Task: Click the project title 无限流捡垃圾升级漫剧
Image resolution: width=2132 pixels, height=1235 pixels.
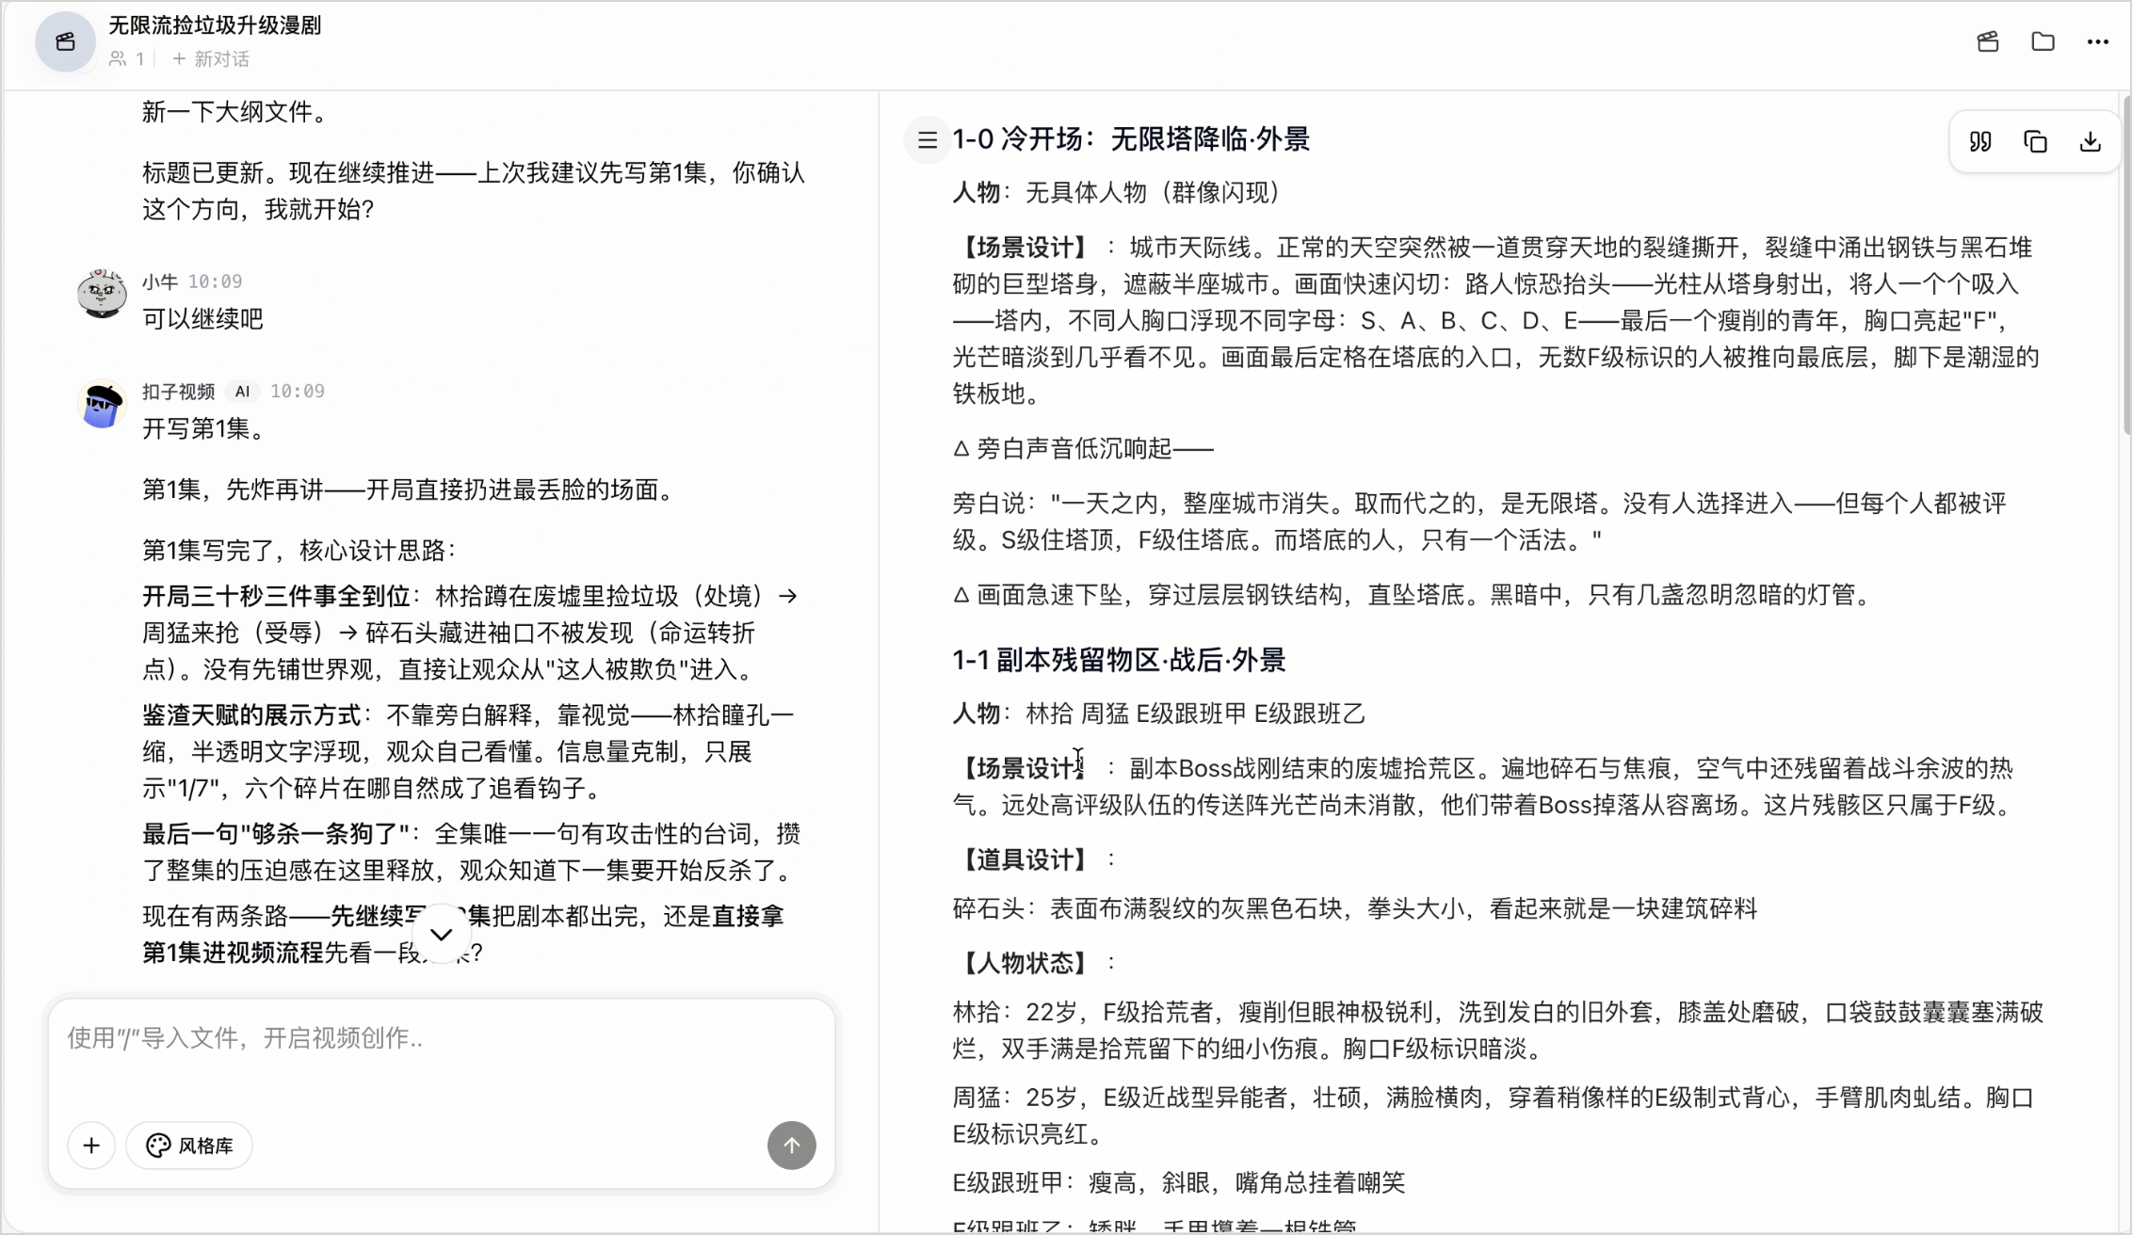Action: click(x=215, y=25)
